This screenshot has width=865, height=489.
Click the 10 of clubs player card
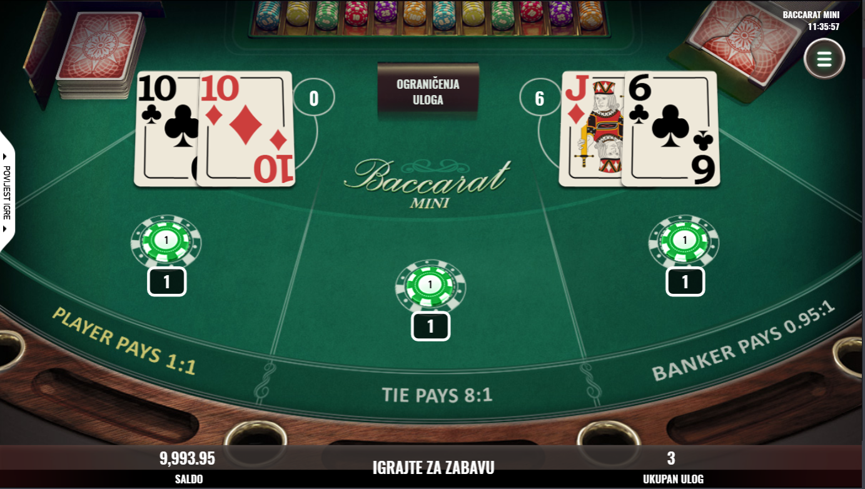(167, 129)
